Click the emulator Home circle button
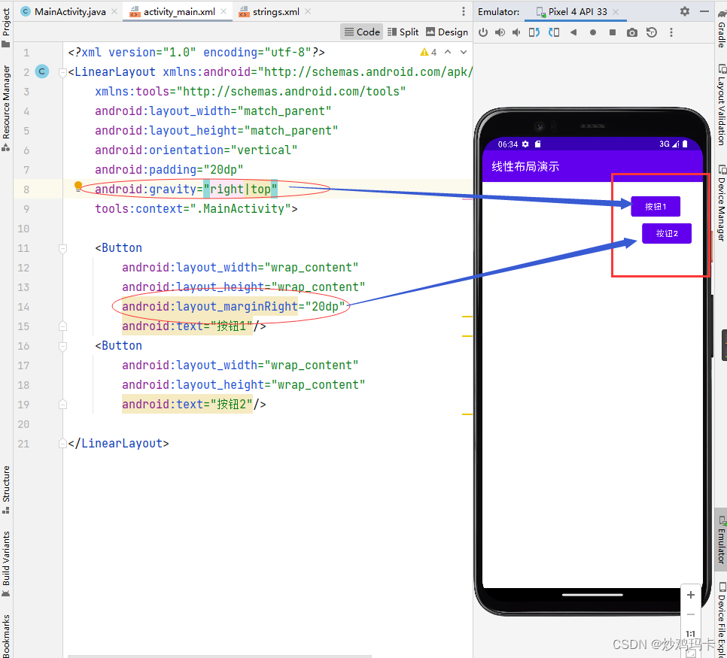Screen dimensions: 727x658 (593, 32)
